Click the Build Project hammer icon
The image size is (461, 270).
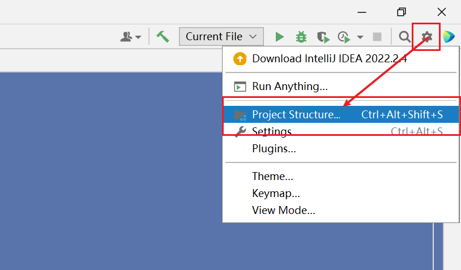163,37
